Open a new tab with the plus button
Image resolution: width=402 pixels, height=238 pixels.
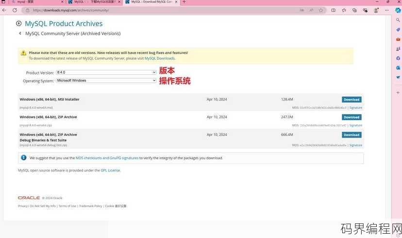point(184,2)
